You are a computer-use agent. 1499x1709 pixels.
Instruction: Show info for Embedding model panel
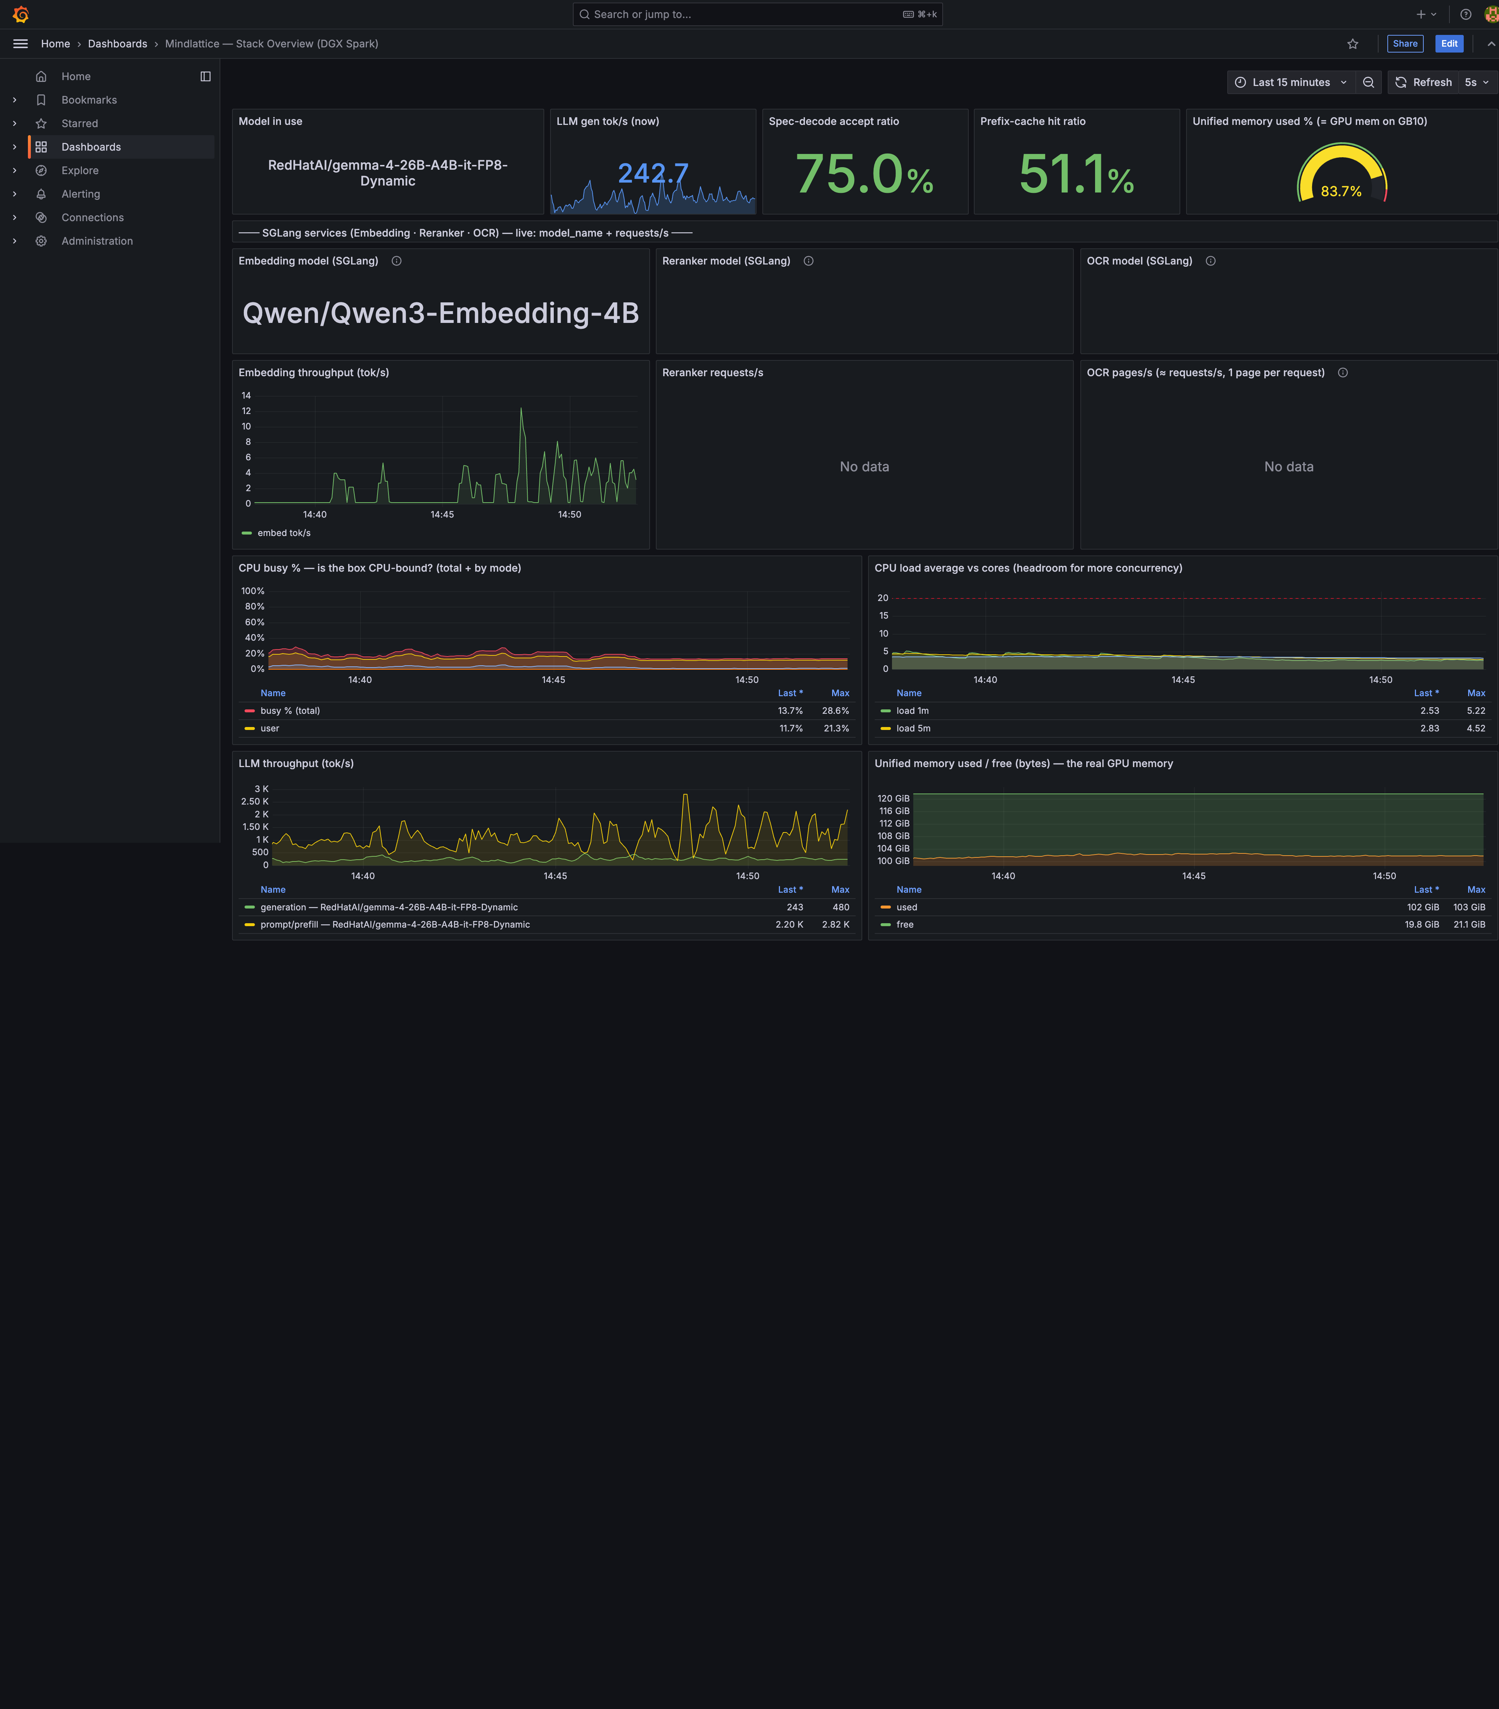pos(397,261)
